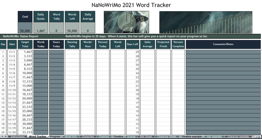
Task: Open the Timeline example tab
Action: (x=192, y=137)
